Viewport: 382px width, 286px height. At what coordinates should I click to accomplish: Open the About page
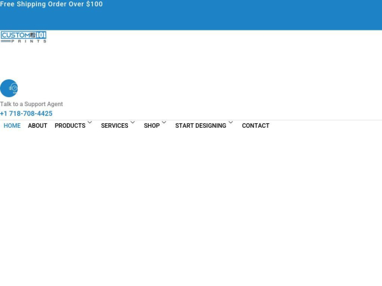38,126
